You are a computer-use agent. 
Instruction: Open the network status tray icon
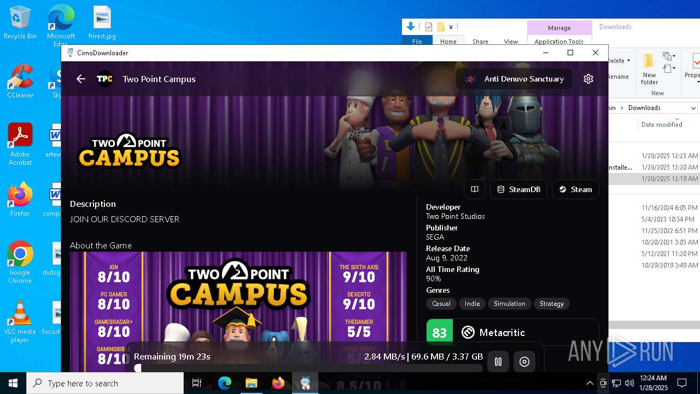click(616, 383)
